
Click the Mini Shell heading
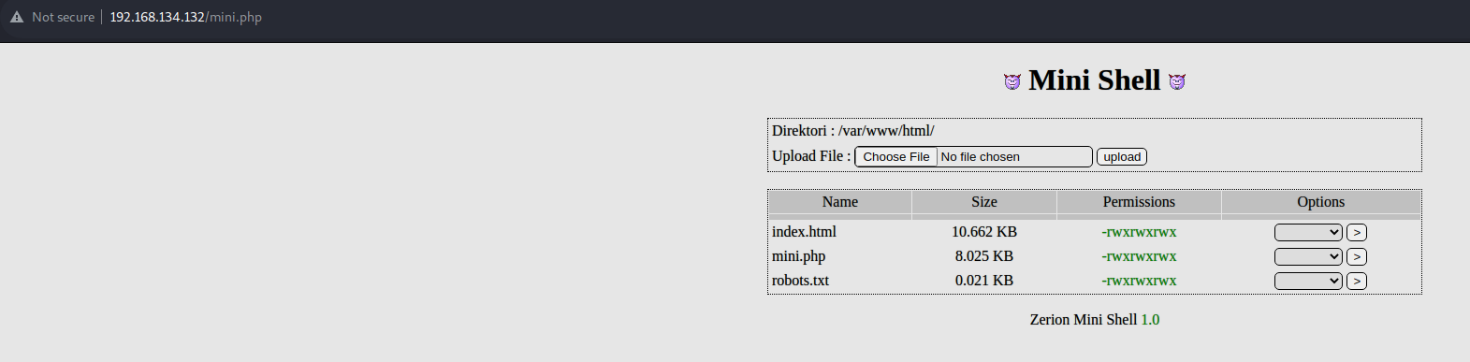pyautogui.click(x=1095, y=80)
